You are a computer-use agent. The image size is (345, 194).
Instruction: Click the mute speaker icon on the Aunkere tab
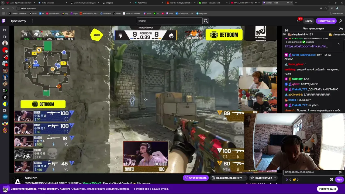288,3
